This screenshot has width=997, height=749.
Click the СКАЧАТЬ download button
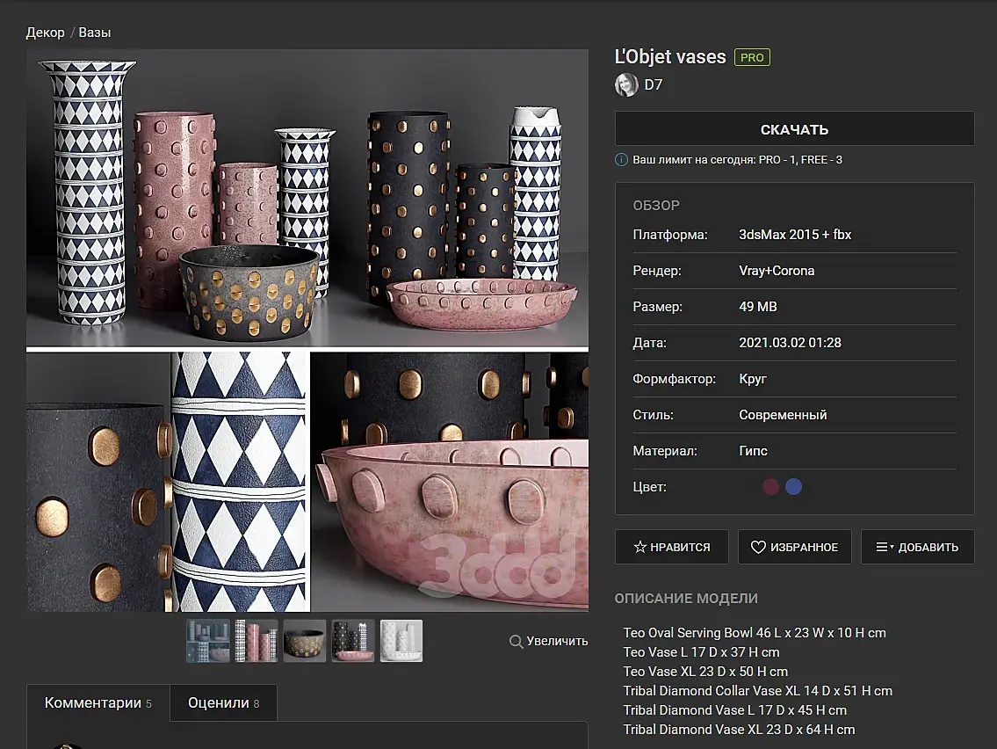794,129
